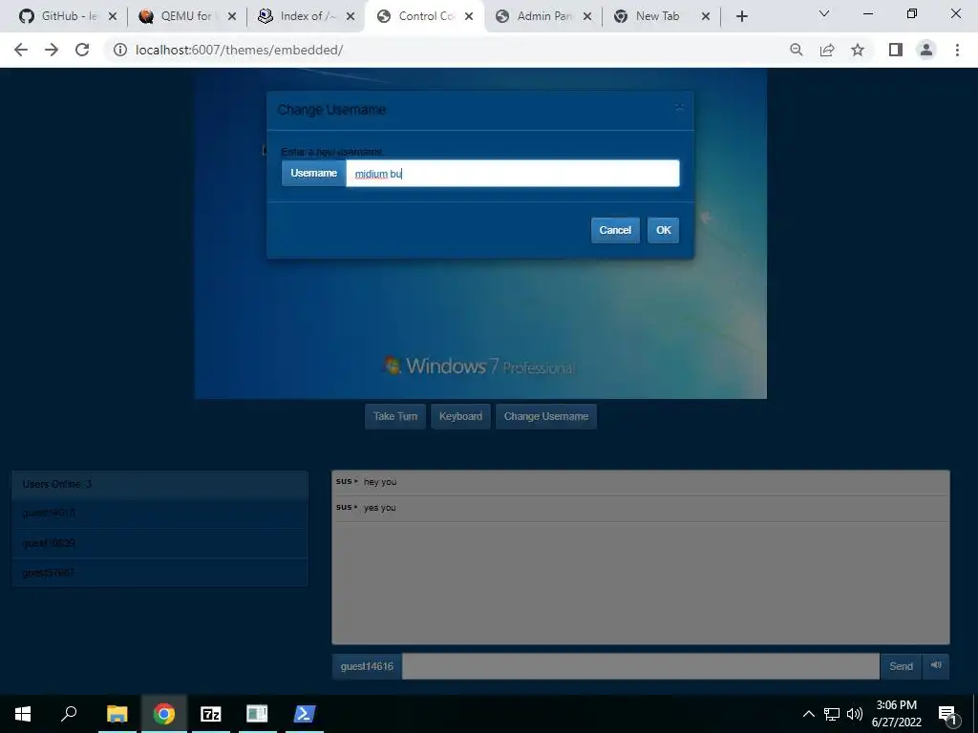The width and height of the screenshot is (978, 733).
Task: Reload the current page
Action: [x=82, y=50]
